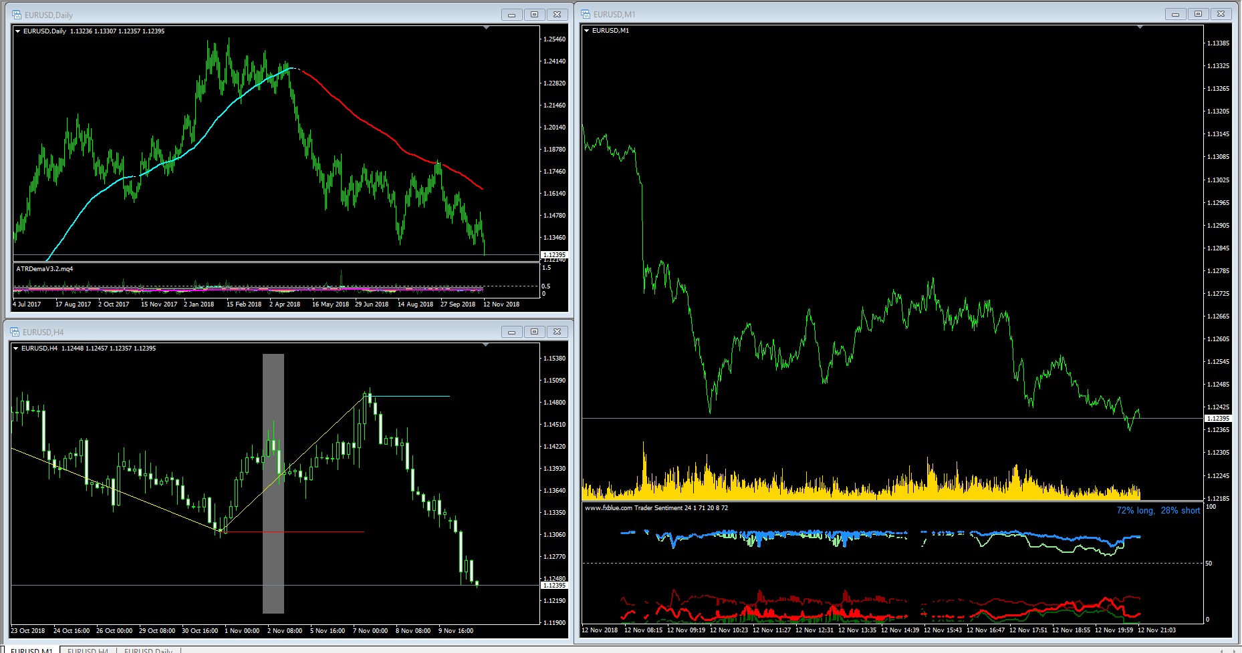The image size is (1242, 653).
Task: Click the EURUSD,H4 chart window icon
Action: (15, 332)
